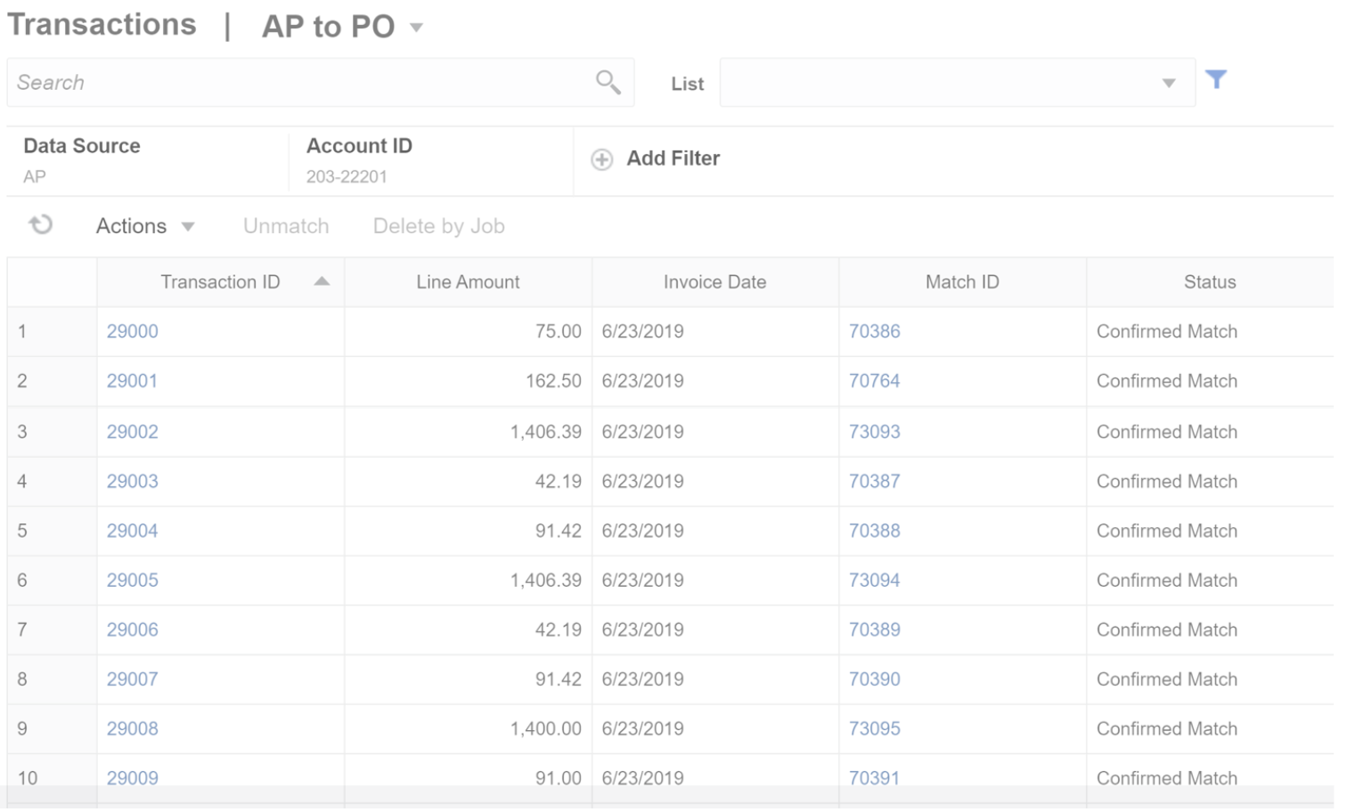Image resolution: width=1347 pixels, height=812 pixels.
Task: Click the refresh icon above the table
Action: [x=39, y=225]
